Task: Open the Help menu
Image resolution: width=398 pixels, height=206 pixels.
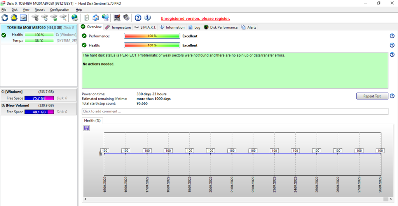Action: 79,10
